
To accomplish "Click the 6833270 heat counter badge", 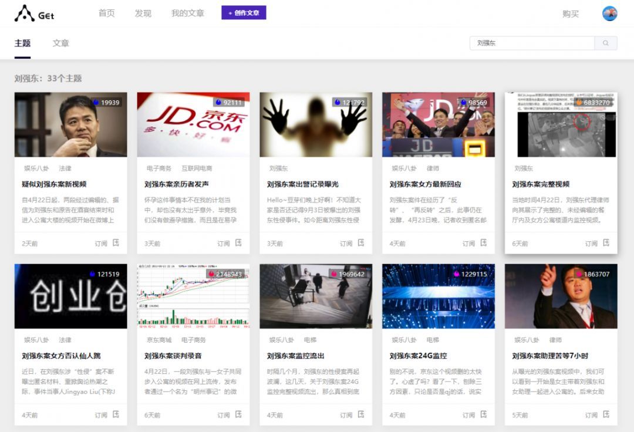I will 593,103.
